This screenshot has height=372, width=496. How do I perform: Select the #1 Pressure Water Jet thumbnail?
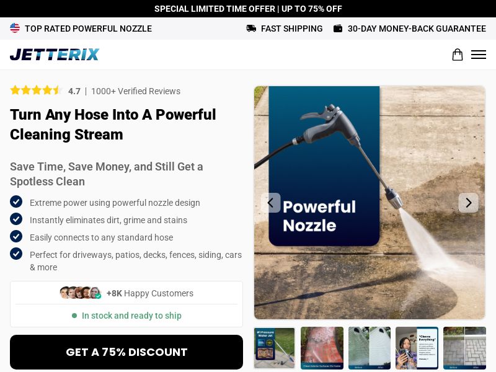(x=275, y=348)
